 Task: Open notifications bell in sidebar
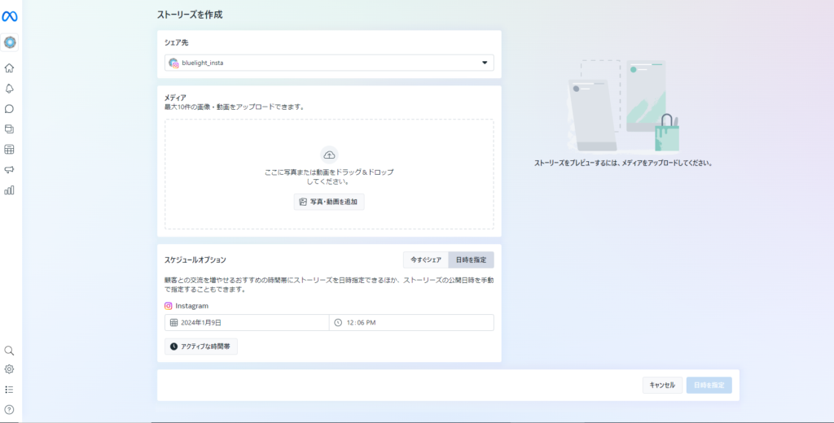click(10, 89)
